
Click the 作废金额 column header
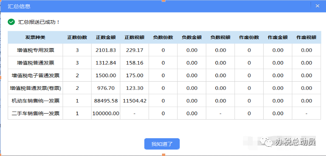pos(278,38)
